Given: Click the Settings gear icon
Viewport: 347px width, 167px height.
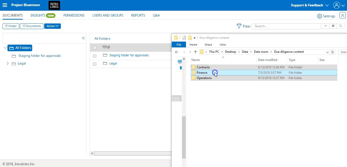Looking at the screenshot, I should pos(319,16).
